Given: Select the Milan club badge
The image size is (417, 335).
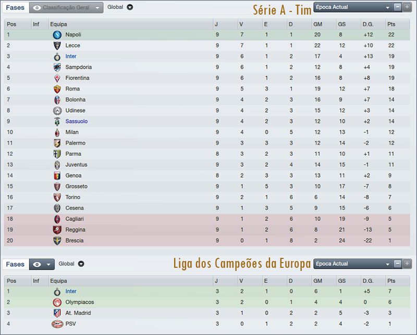Looking at the screenshot, I should pyautogui.click(x=57, y=132).
